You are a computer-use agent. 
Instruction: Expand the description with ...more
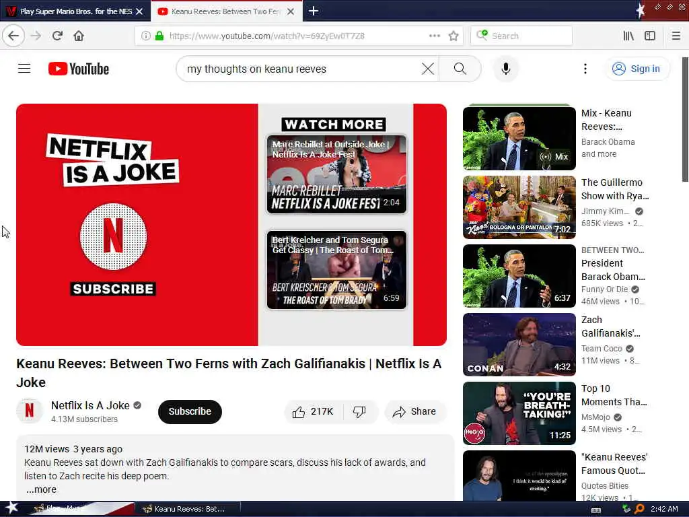[41, 489]
